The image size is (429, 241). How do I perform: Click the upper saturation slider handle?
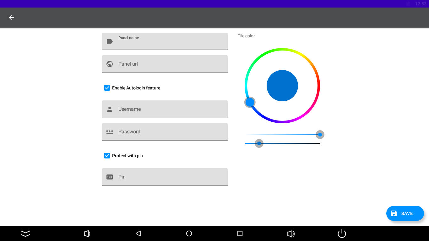point(320,135)
